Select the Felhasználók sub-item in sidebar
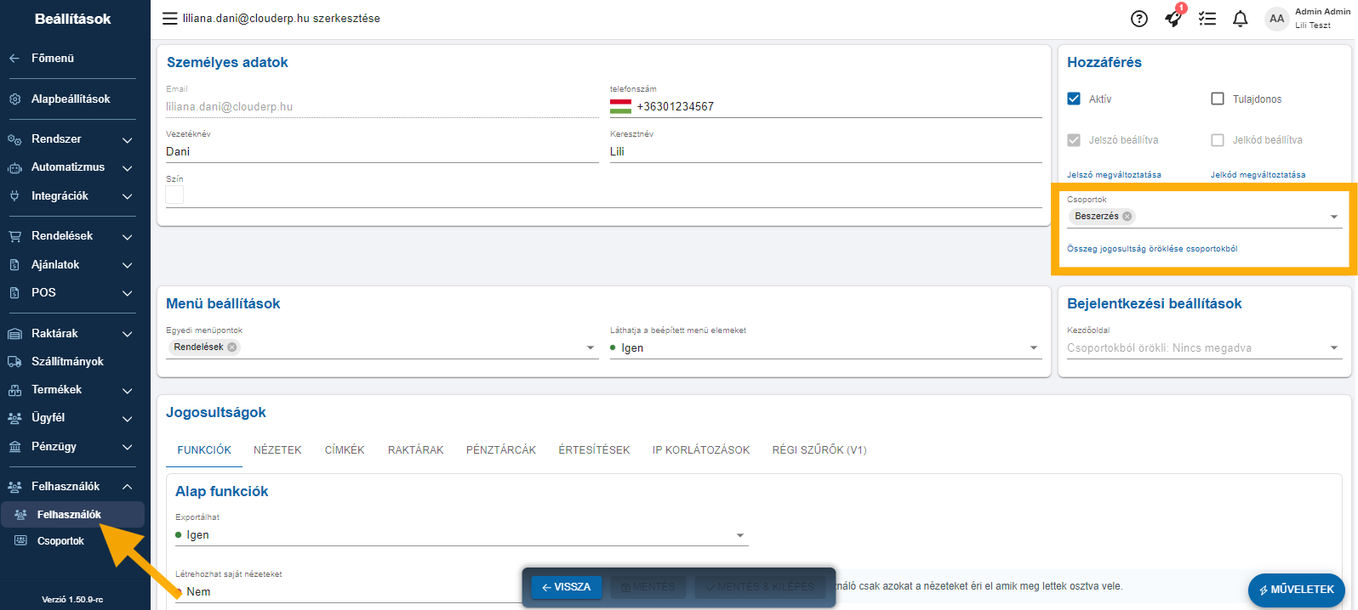 click(72, 515)
